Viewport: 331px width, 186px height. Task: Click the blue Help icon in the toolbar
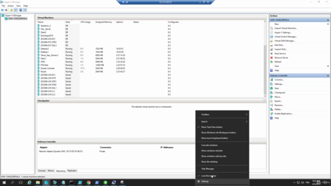pyautogui.click(x=21, y=10)
